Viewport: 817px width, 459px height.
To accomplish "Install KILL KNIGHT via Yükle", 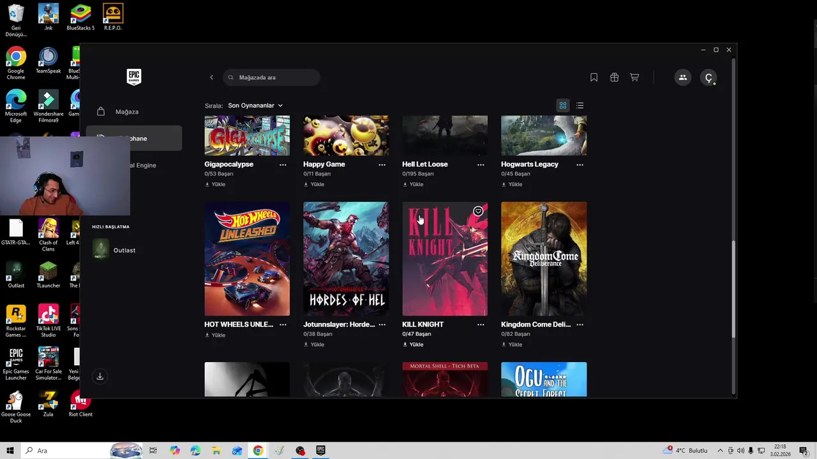I will (x=413, y=344).
